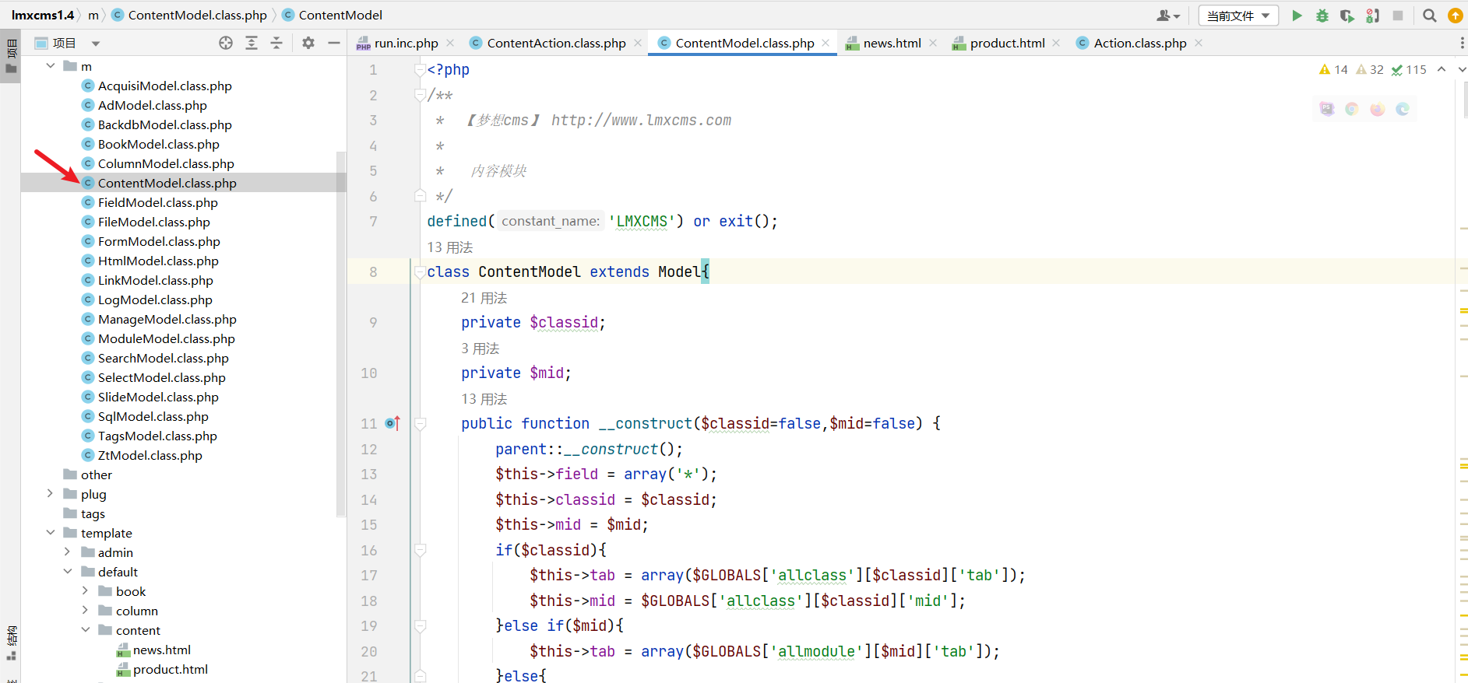Open file in Edge browser icon
This screenshot has width=1468, height=683.
[x=1403, y=109]
